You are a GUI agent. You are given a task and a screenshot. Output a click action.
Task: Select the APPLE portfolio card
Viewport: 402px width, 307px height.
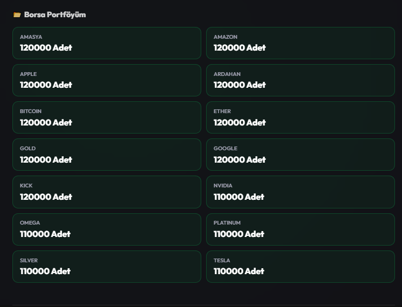point(107,80)
